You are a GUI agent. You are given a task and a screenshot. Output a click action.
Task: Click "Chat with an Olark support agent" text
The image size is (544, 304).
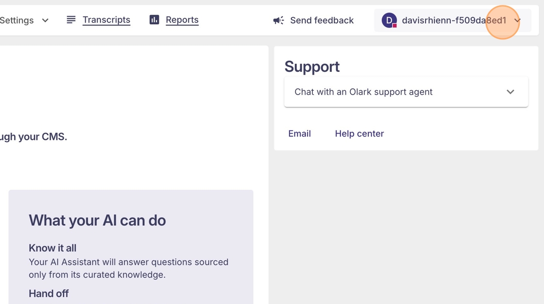(363, 92)
